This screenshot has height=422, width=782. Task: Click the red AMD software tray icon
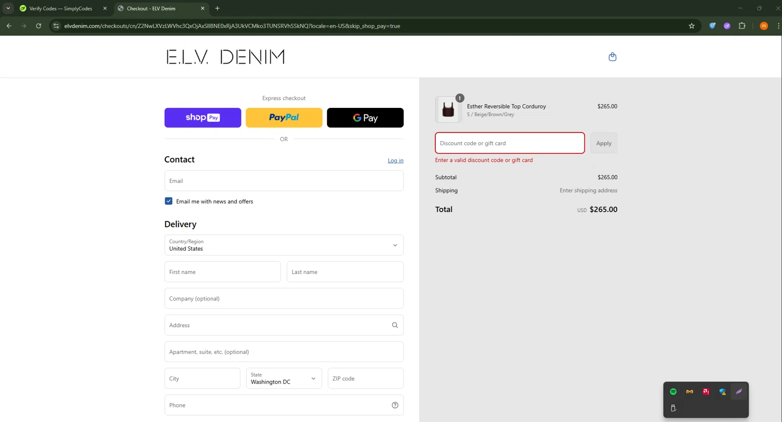click(706, 392)
